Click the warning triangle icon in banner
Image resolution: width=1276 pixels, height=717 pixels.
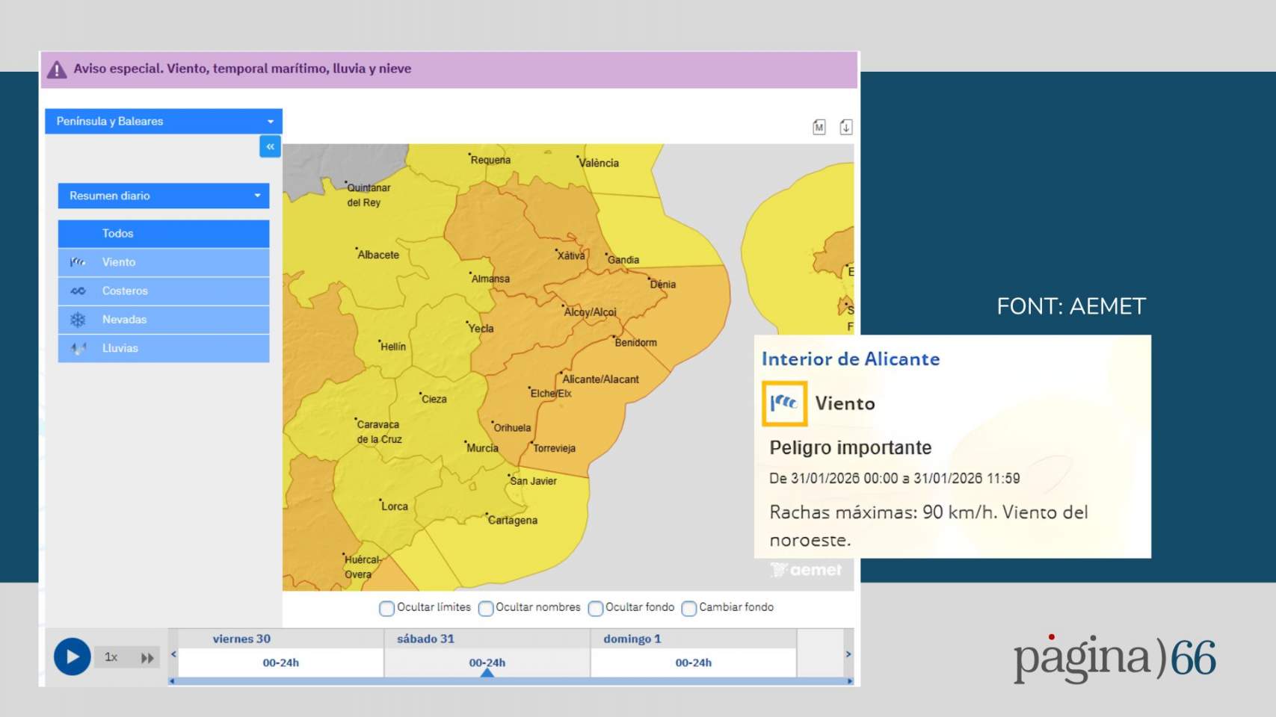click(x=57, y=69)
